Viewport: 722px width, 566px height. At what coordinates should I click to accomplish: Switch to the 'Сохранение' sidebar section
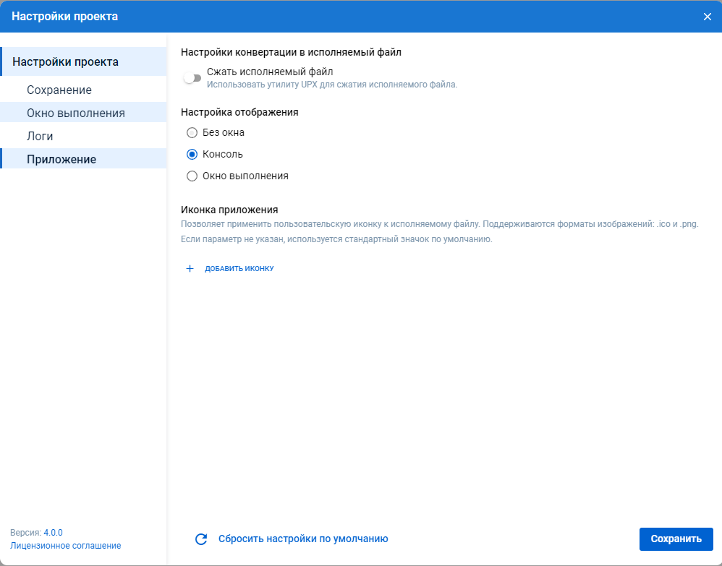[83, 90]
